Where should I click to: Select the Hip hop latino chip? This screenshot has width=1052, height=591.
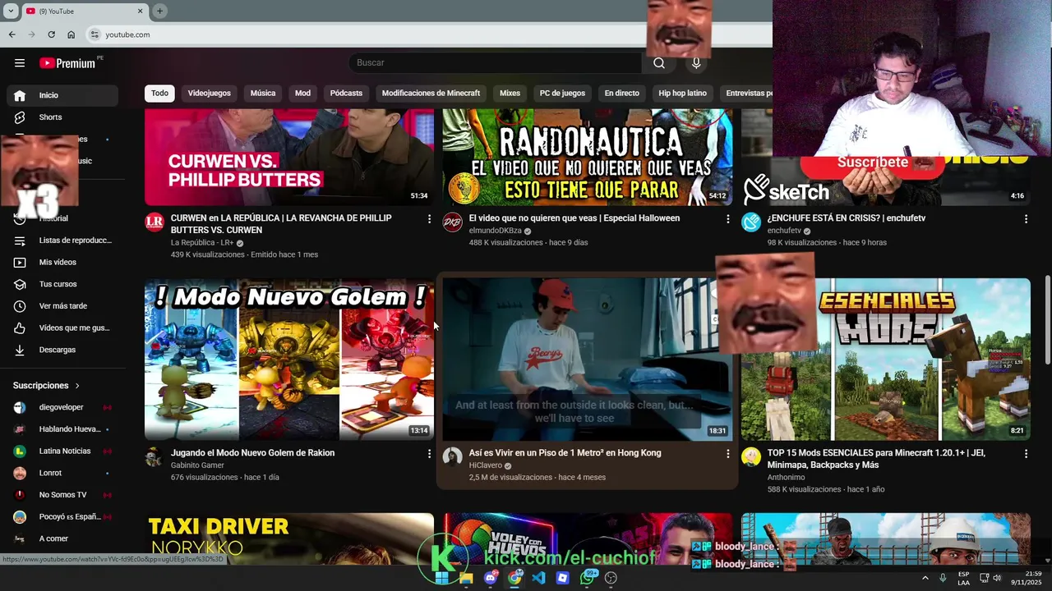point(683,94)
